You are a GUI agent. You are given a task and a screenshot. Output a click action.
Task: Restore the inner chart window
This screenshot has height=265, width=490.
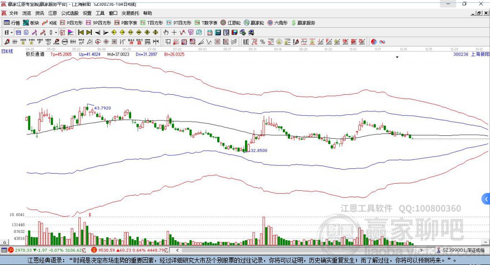[479, 13]
